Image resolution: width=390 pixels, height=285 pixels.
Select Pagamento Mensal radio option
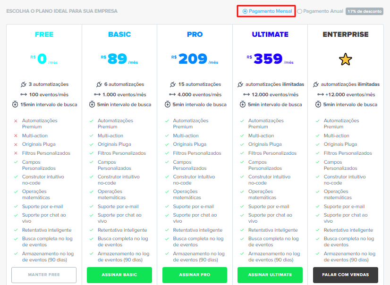[245, 11]
